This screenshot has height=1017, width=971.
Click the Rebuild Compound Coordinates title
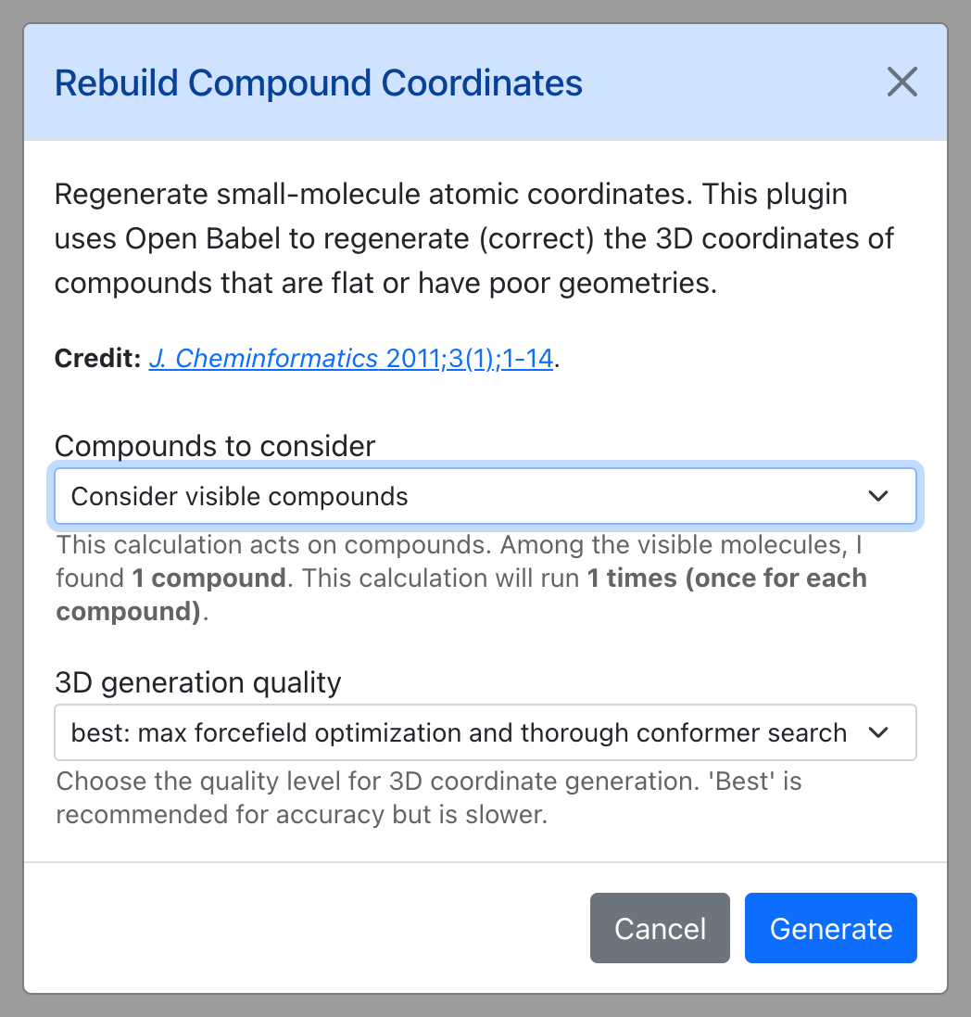(319, 83)
